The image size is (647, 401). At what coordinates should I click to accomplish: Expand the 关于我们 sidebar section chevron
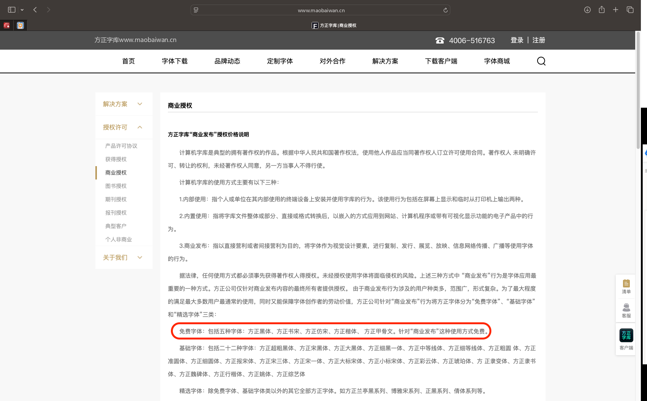click(140, 257)
